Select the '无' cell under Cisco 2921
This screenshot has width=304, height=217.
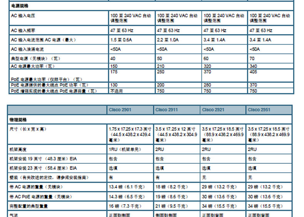point(204,178)
